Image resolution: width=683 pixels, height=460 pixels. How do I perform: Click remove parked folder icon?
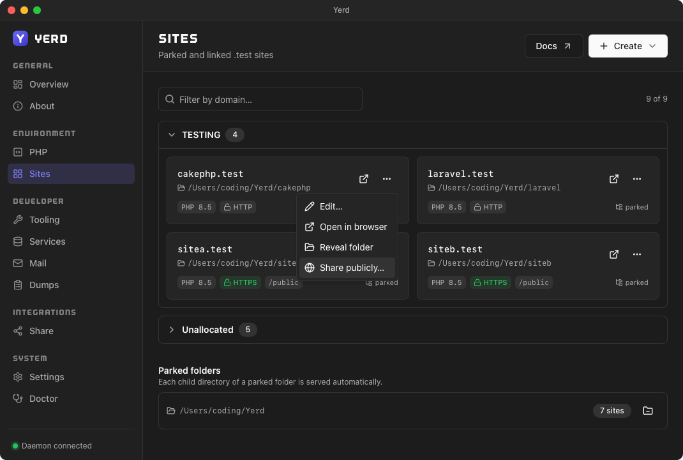[648, 411]
